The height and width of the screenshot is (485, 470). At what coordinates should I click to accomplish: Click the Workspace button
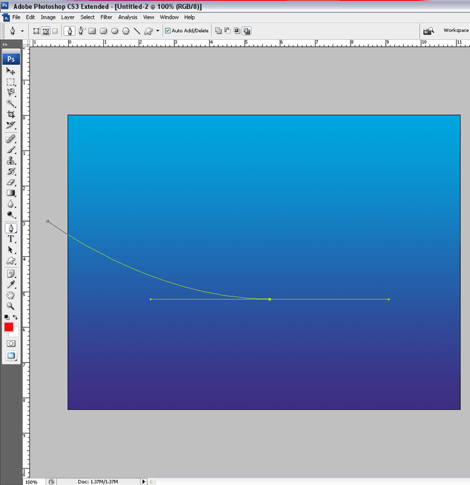click(455, 30)
